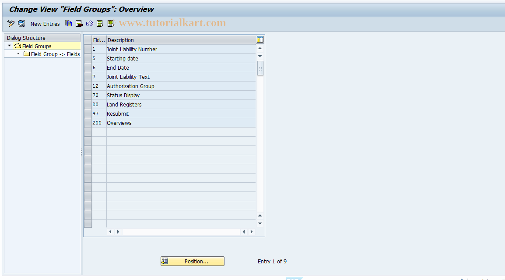Click the Position... button
The height and width of the screenshot is (280, 505).
(193, 261)
